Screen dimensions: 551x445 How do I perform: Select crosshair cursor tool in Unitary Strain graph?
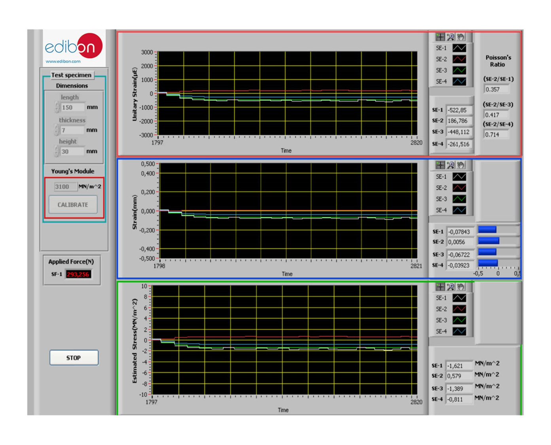(440, 37)
